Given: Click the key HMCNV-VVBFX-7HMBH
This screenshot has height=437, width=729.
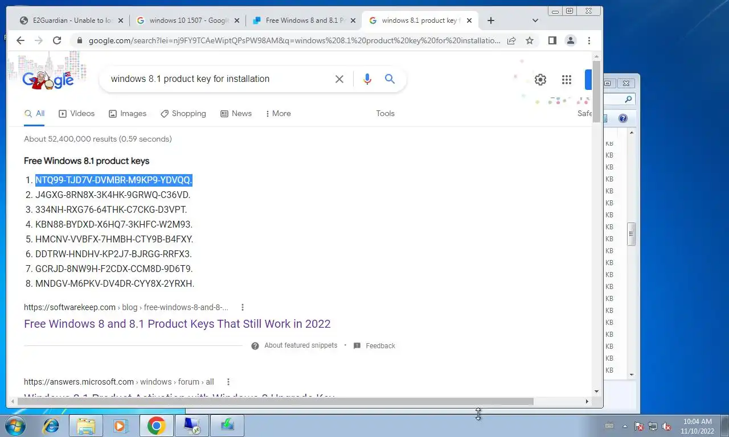Looking at the screenshot, I should point(114,239).
